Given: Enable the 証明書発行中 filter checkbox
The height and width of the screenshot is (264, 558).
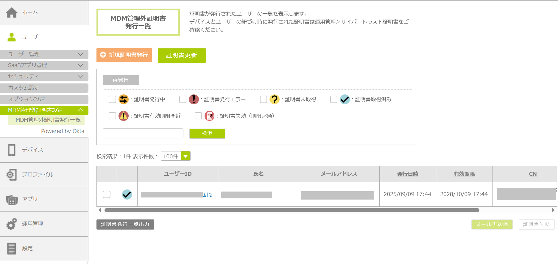Looking at the screenshot, I should (112, 99).
